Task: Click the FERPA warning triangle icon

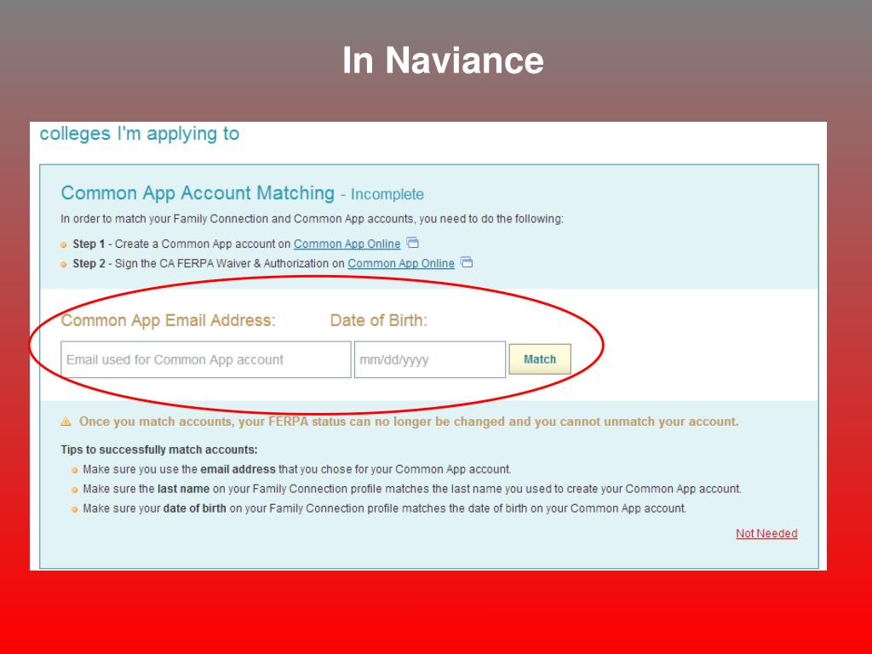Action: coord(66,422)
